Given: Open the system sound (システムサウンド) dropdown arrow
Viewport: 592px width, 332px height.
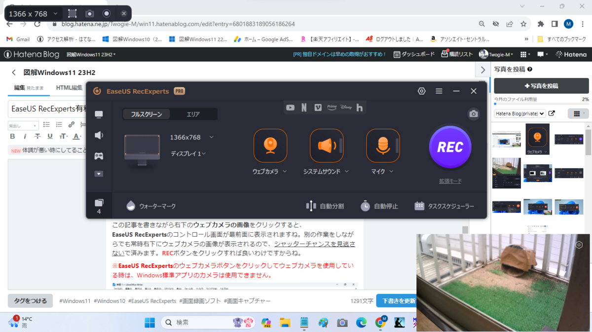Looking at the screenshot, I should pyautogui.click(x=346, y=172).
